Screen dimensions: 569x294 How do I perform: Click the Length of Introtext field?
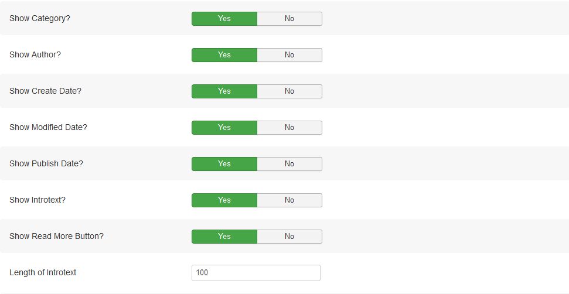click(x=255, y=273)
